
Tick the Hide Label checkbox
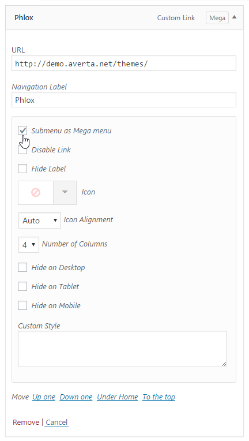[x=22, y=169]
